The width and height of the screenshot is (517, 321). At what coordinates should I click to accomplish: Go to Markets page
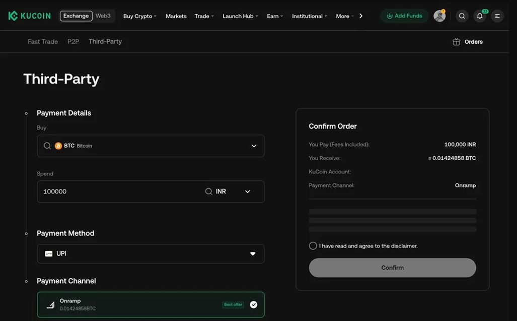pyautogui.click(x=176, y=16)
